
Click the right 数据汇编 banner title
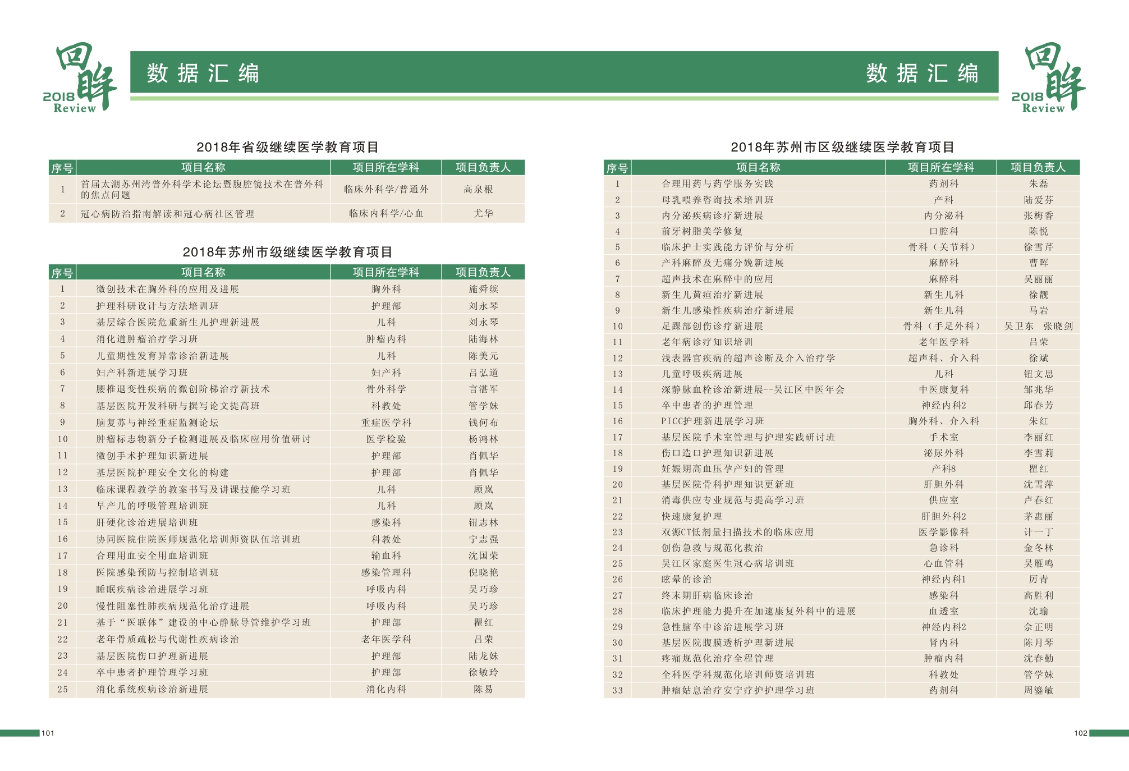coord(922,74)
